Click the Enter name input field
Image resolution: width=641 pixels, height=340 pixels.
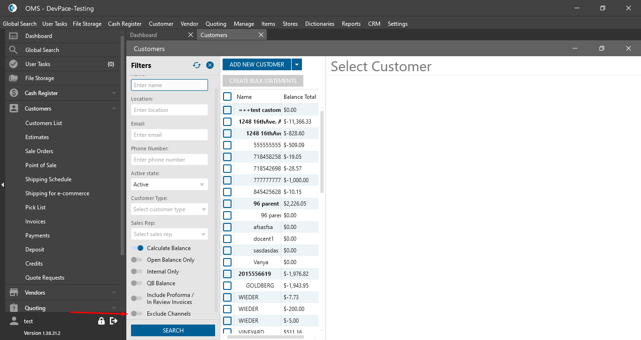pos(169,85)
